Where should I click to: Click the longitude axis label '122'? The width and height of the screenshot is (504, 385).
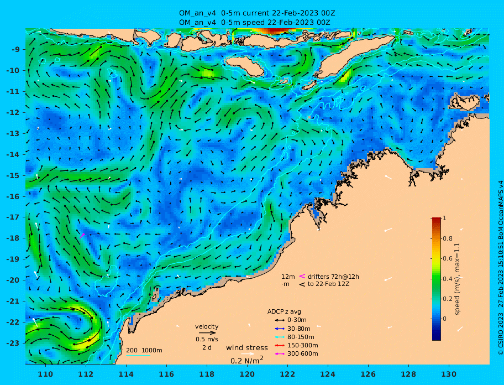[287, 374]
